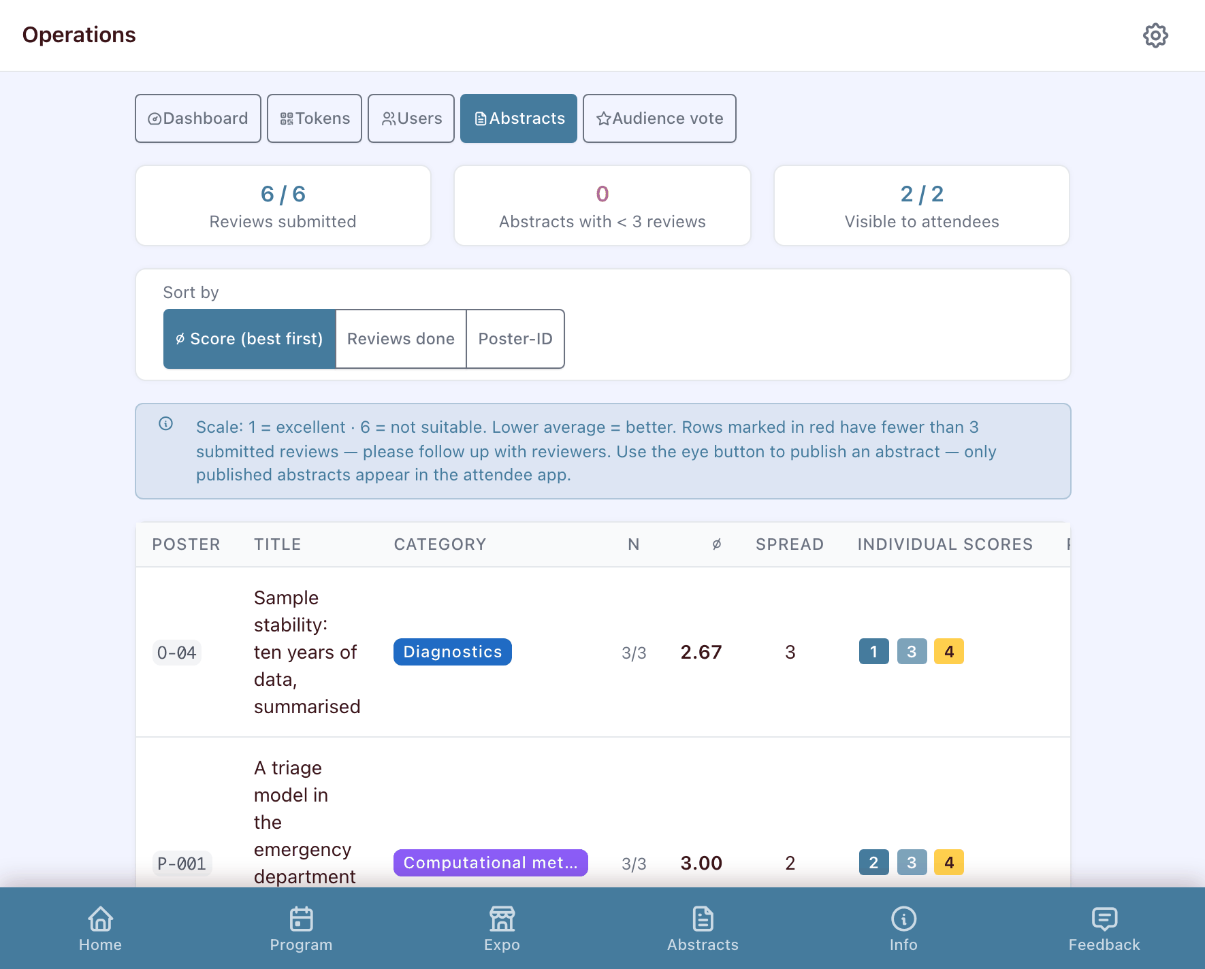Select the Abstracts tab in Operations

coord(519,118)
